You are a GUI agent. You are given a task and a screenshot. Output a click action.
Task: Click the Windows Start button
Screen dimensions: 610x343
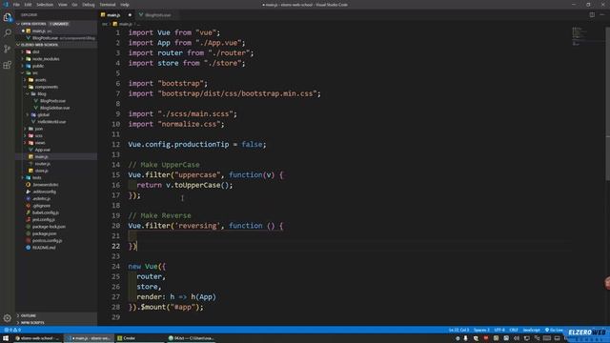click(6, 338)
